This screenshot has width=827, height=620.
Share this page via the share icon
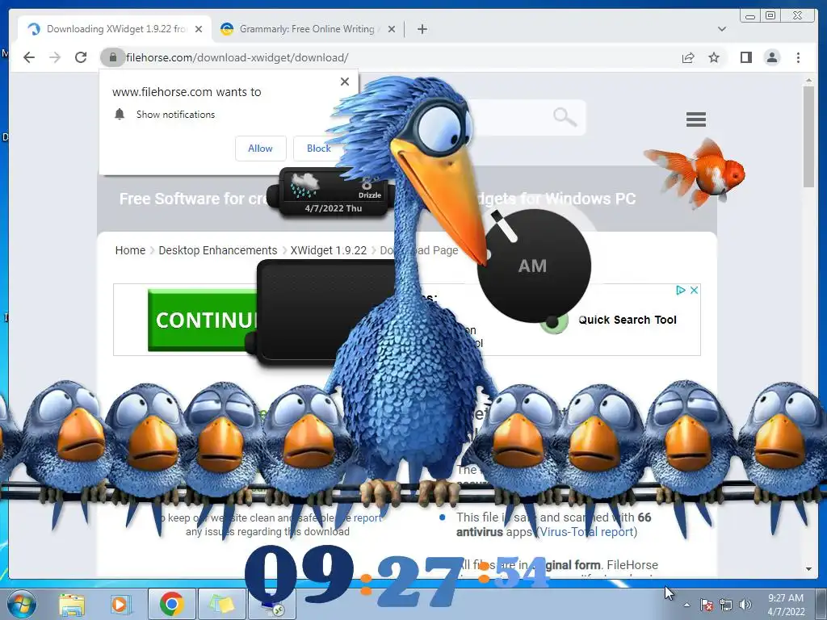pyautogui.click(x=688, y=57)
